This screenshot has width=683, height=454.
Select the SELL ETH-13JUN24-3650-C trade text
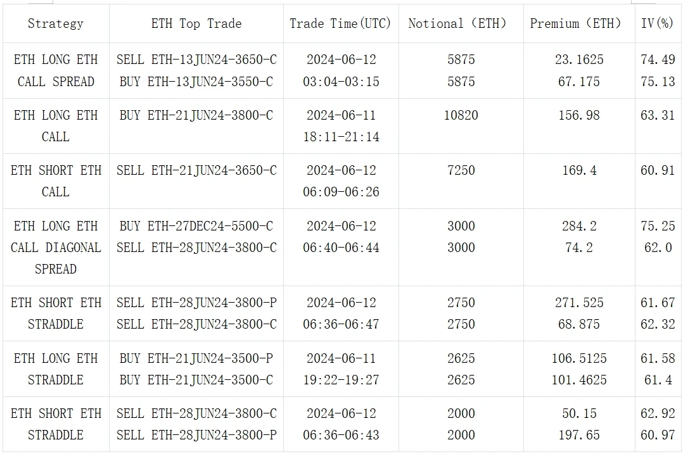(x=196, y=60)
